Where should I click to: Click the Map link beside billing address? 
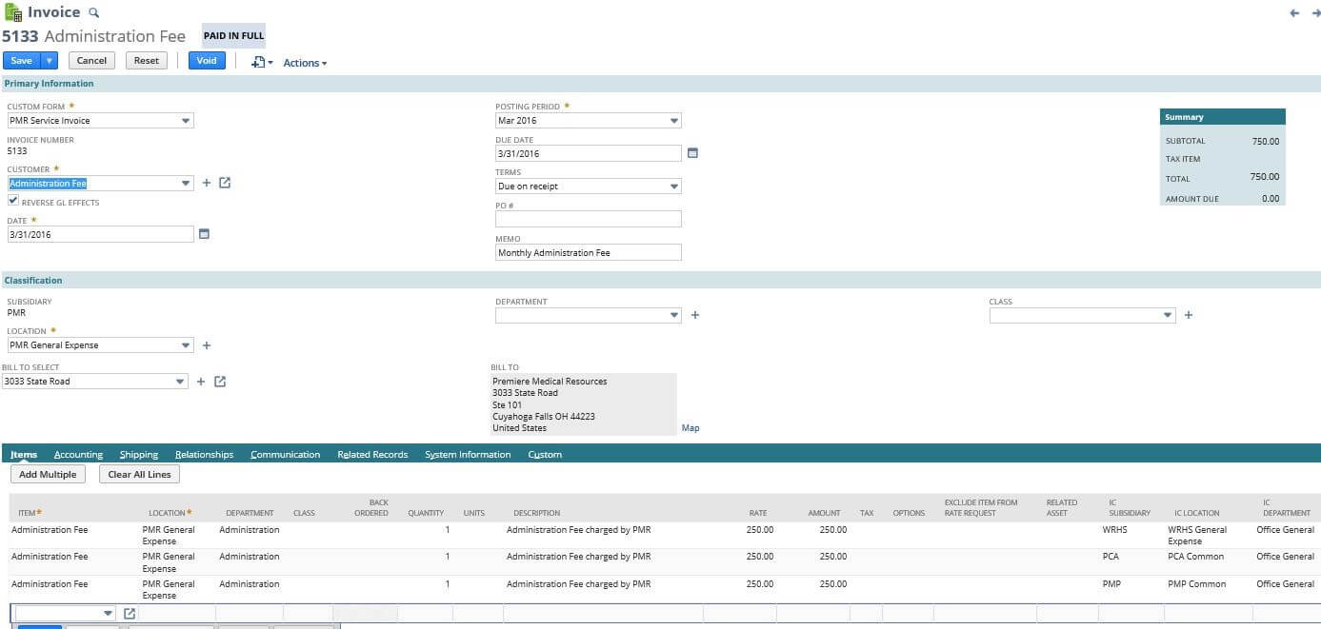click(691, 428)
